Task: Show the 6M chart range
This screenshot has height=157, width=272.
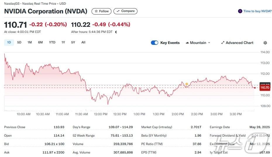Action: coord(40,43)
